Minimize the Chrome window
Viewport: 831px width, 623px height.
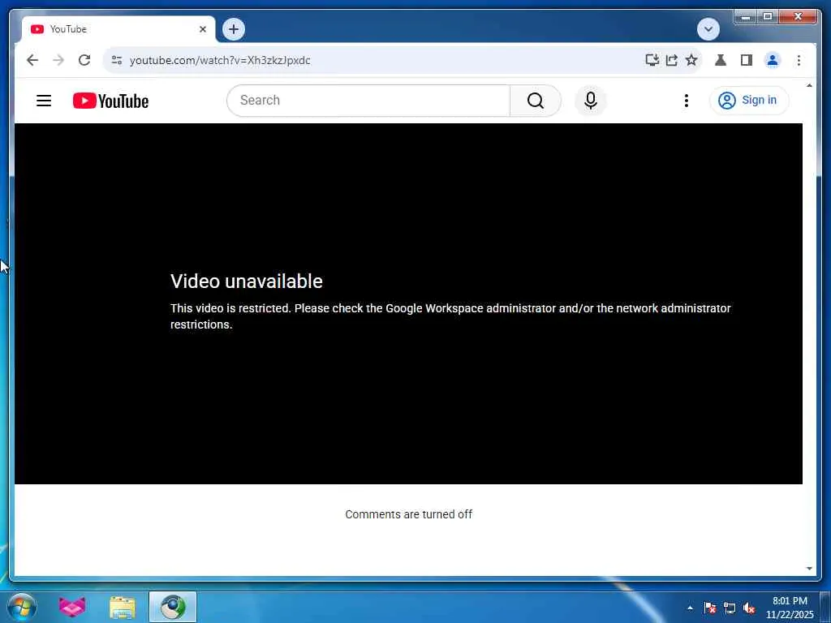click(x=746, y=17)
